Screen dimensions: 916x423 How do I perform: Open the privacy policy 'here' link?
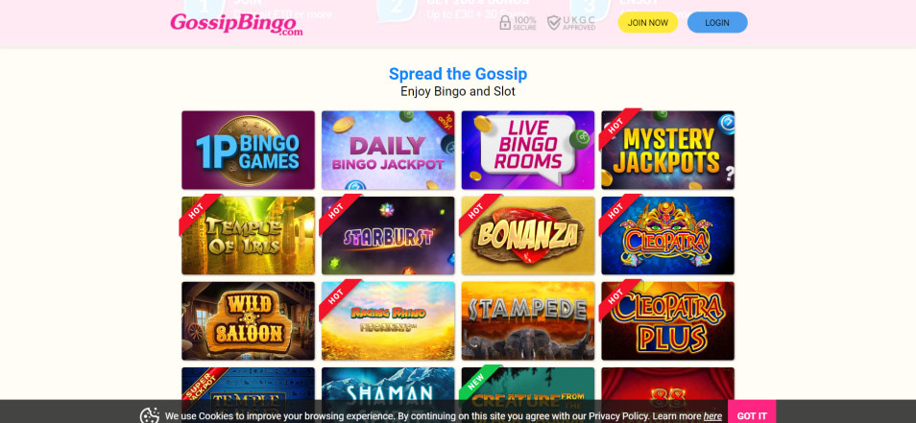tap(712, 416)
